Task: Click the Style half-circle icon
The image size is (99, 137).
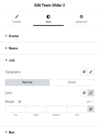Action: click(x=48, y=17)
